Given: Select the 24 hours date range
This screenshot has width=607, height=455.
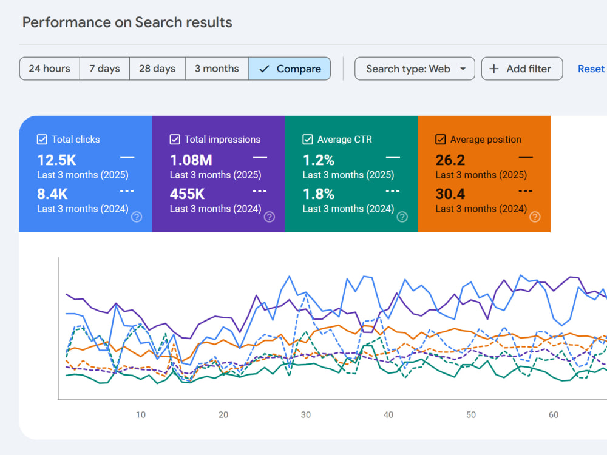Looking at the screenshot, I should pyautogui.click(x=50, y=69).
